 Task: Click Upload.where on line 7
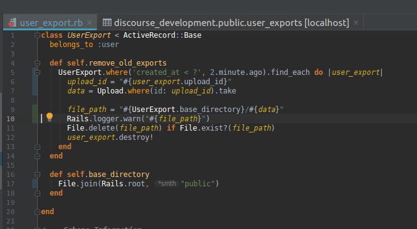[x=124, y=91]
